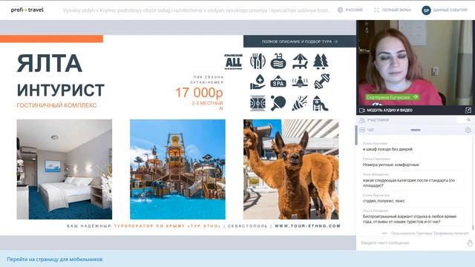Click the table tennis paddle icon
This screenshot has width=475, height=267.
pyautogui.click(x=278, y=103)
